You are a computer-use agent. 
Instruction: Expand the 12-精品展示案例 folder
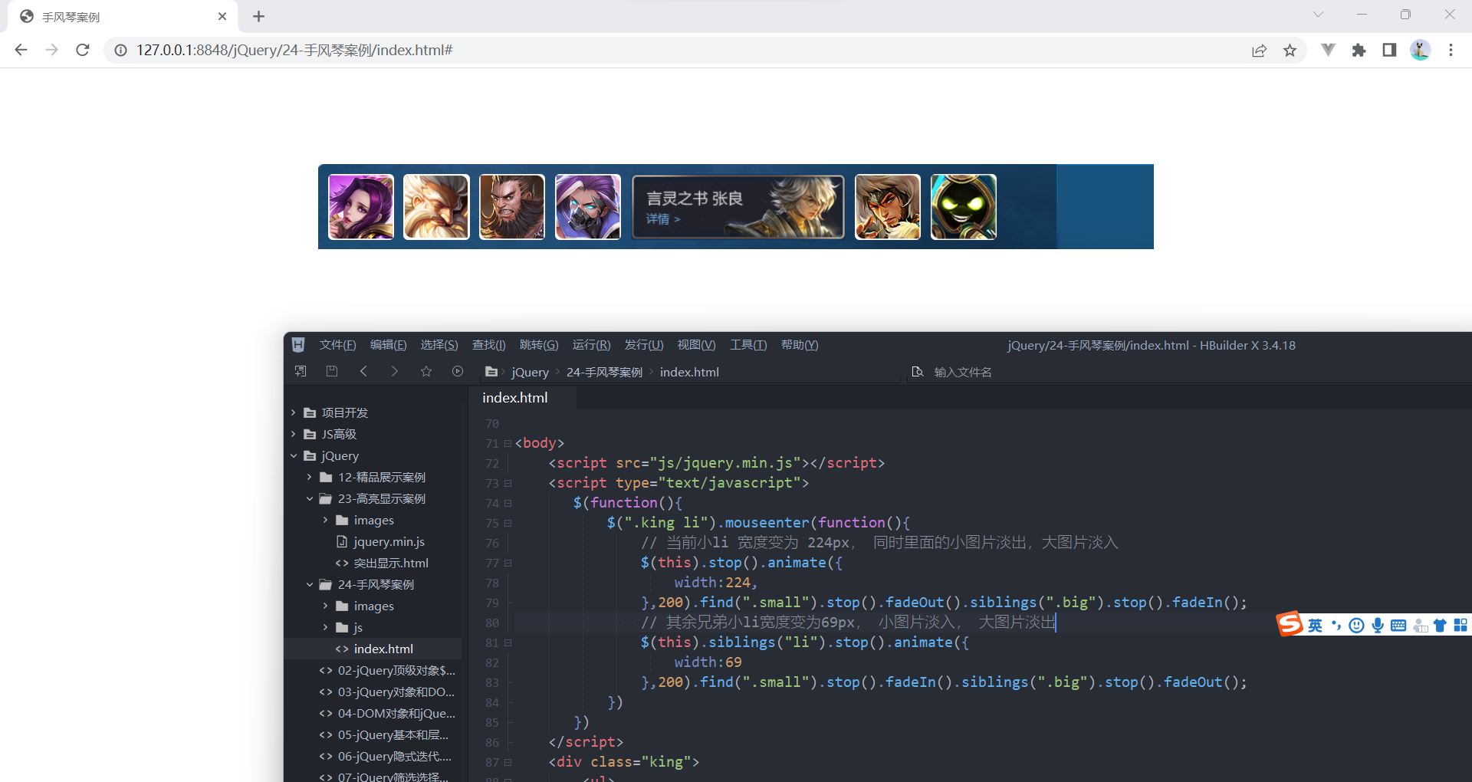click(309, 477)
